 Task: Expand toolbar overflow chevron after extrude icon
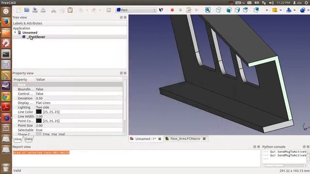294,10
